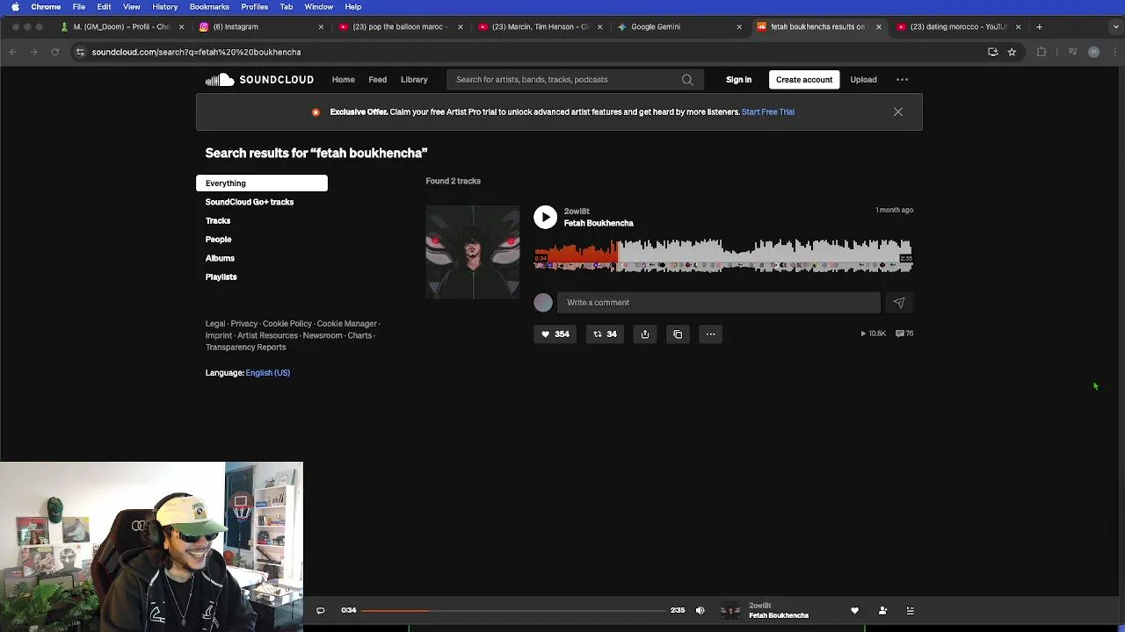This screenshot has height=632, width=1125.
Task: Toggle repeat in the player bar
Action: coord(321,611)
